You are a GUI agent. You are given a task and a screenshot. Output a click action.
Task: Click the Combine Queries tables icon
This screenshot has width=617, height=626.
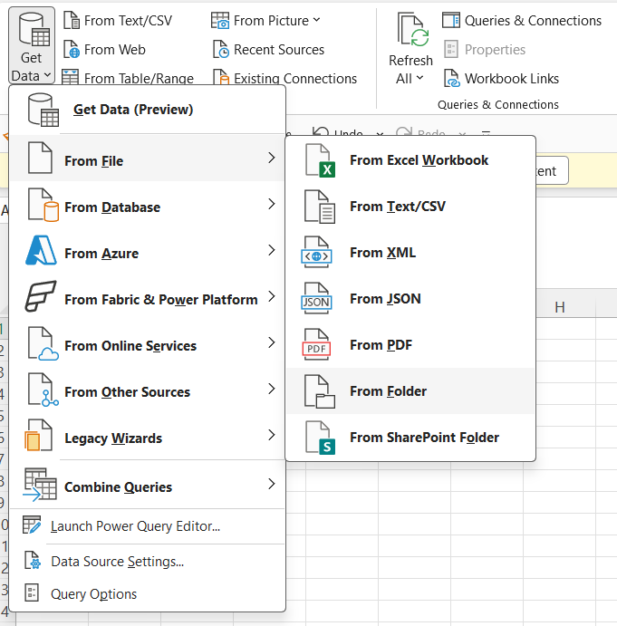click(40, 484)
